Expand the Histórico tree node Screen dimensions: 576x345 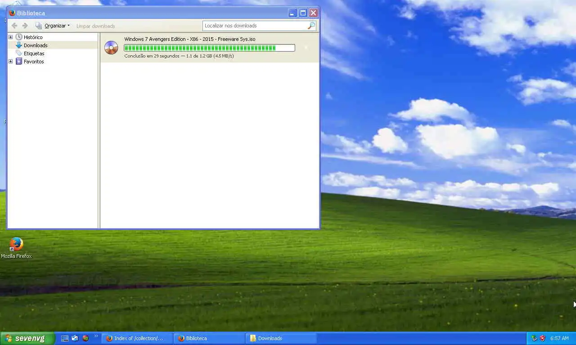(x=10, y=37)
